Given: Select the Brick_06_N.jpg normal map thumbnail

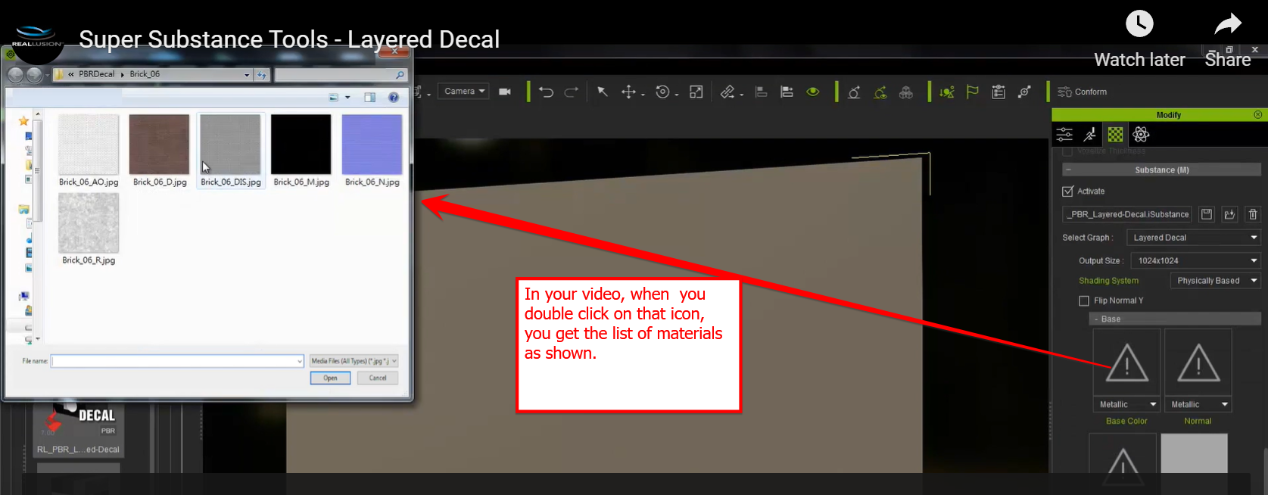Looking at the screenshot, I should tap(372, 145).
